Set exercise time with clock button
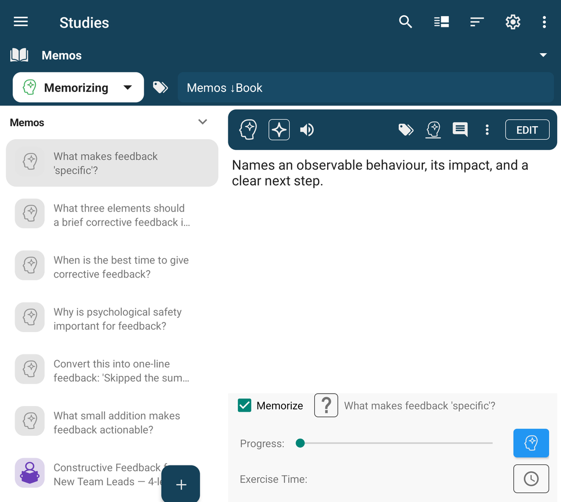This screenshot has width=561, height=502. coord(531,479)
